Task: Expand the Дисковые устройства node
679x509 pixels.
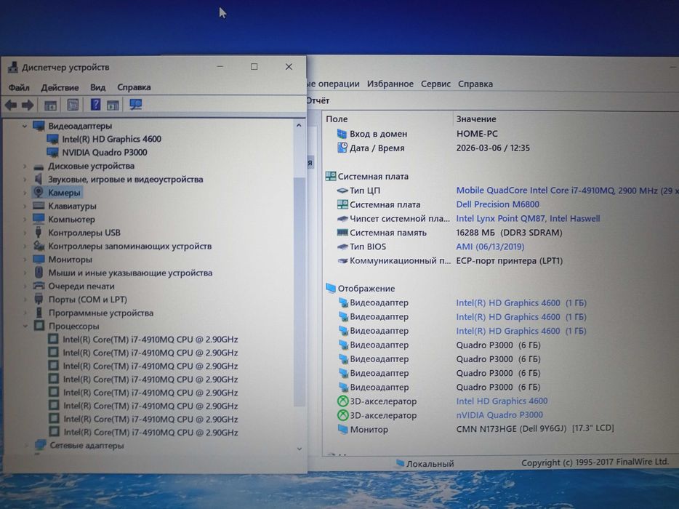Action: [25, 167]
